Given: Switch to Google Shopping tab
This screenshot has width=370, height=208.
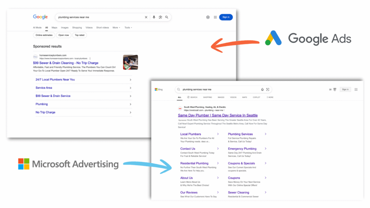Looking at the screenshot, I should click(77, 27).
